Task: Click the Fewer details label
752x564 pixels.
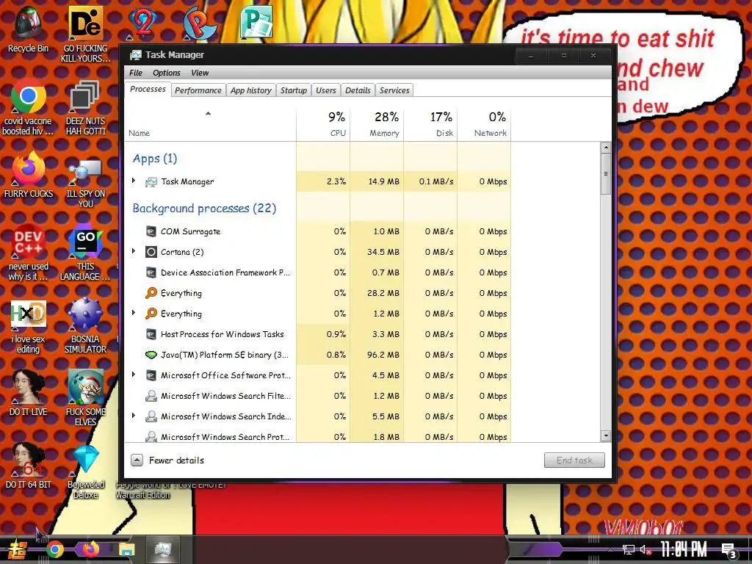Action: coord(176,460)
